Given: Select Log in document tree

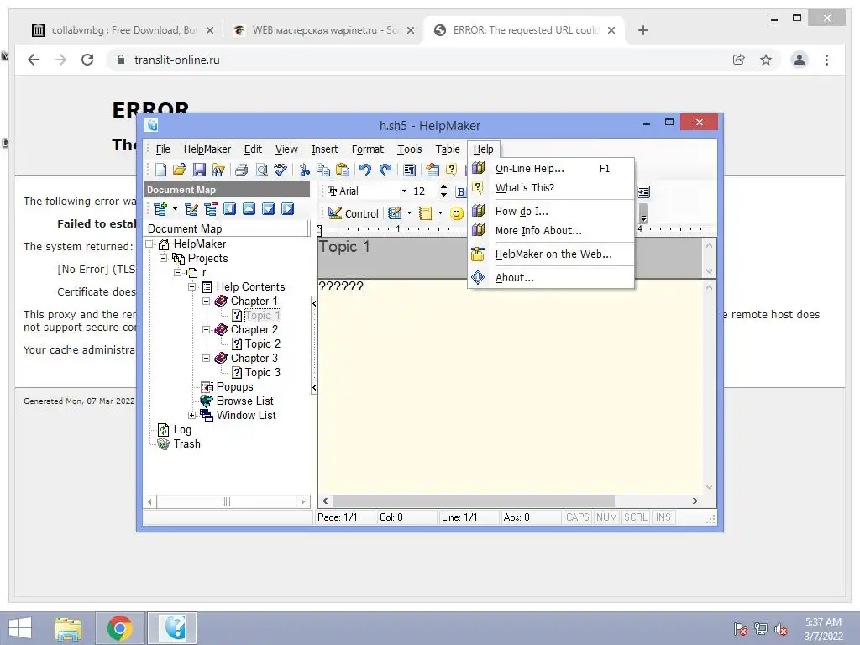Looking at the screenshot, I should tap(182, 429).
